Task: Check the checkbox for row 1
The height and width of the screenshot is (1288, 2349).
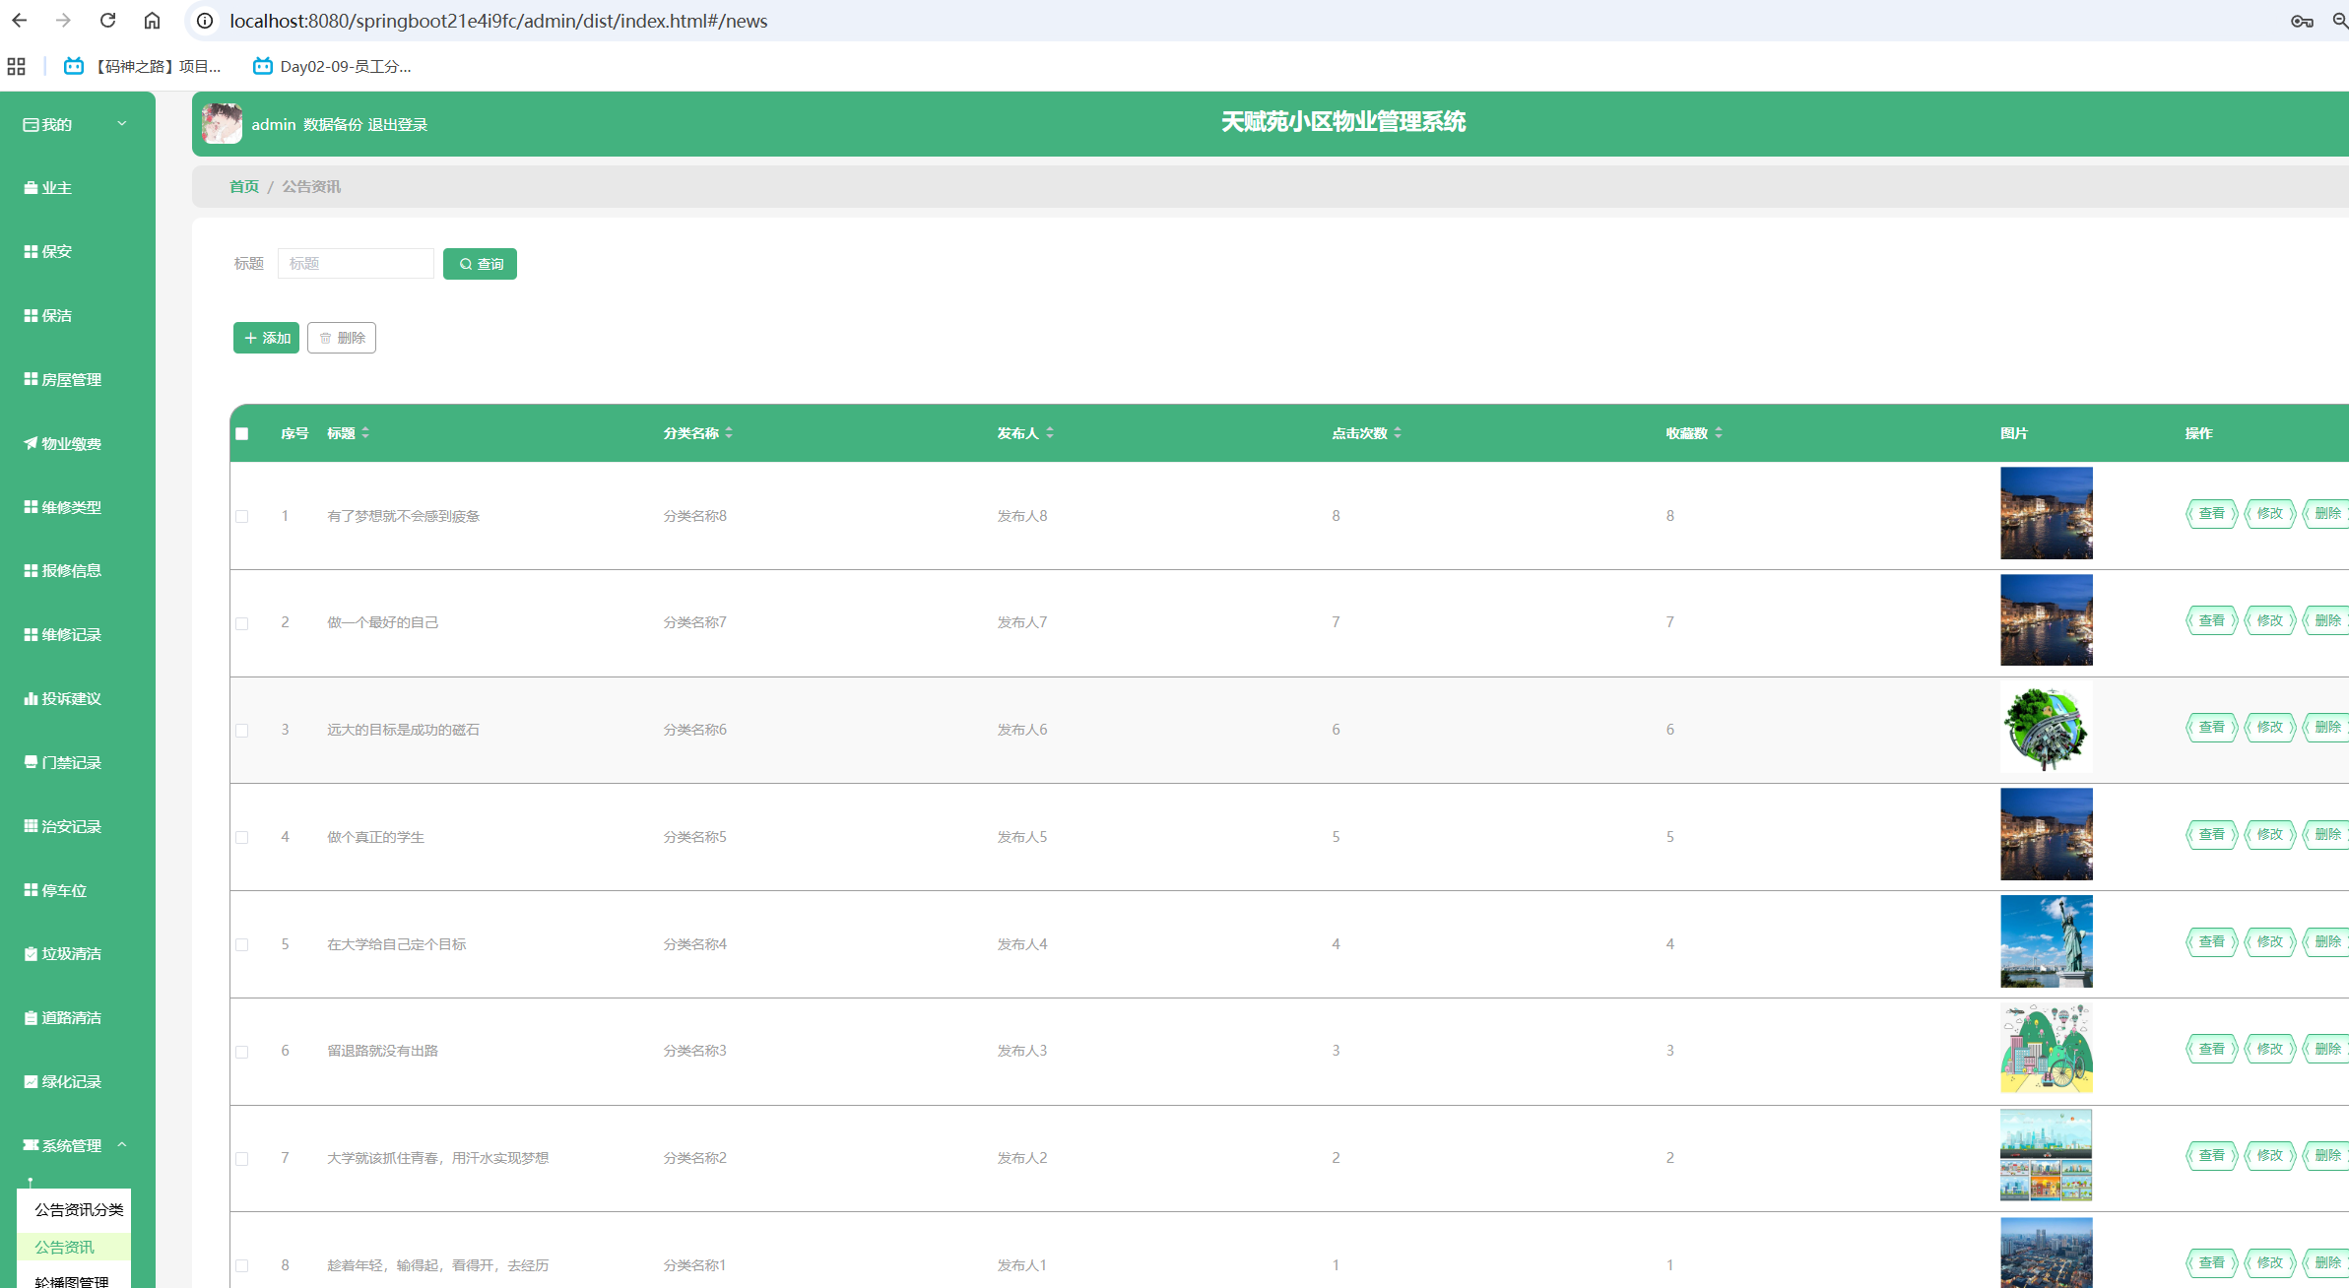Action: click(x=242, y=517)
